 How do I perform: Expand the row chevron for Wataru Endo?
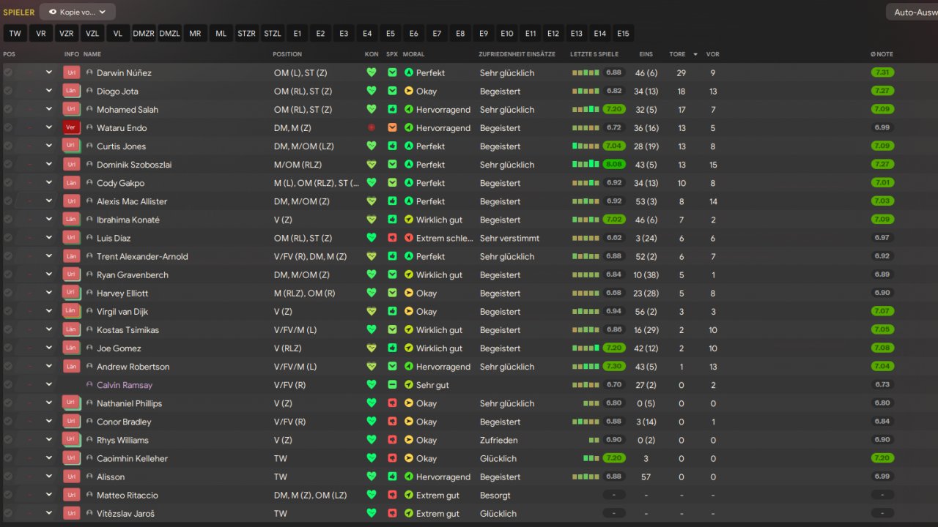tap(49, 127)
